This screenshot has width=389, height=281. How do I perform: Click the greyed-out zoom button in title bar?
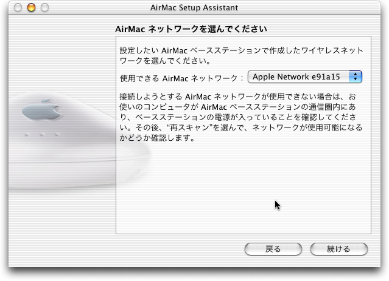click(x=44, y=7)
